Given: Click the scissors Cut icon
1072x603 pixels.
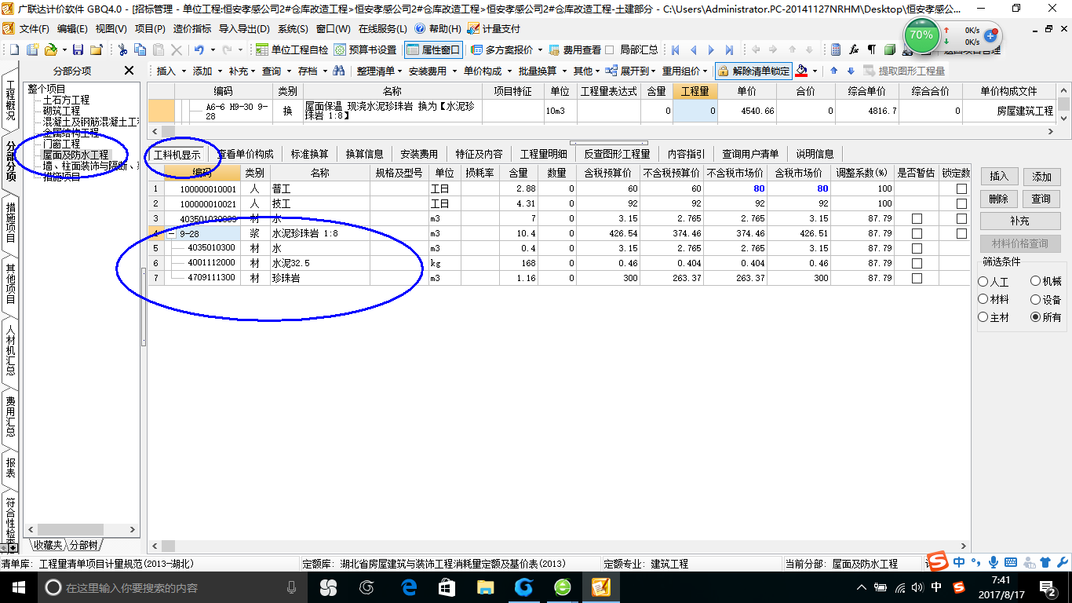Looking at the screenshot, I should (122, 49).
